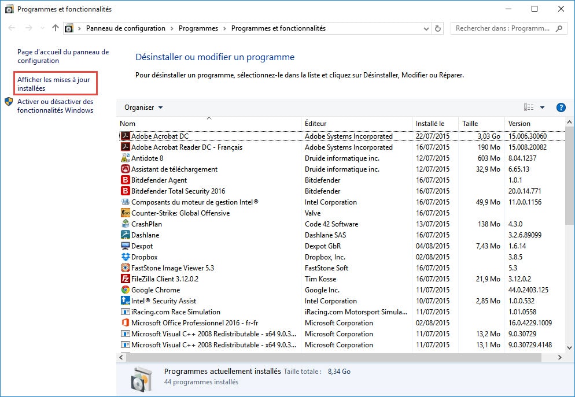575x397 pixels.
Task: Click the horizontal scrollbar right arrow
Action: click(x=559, y=357)
